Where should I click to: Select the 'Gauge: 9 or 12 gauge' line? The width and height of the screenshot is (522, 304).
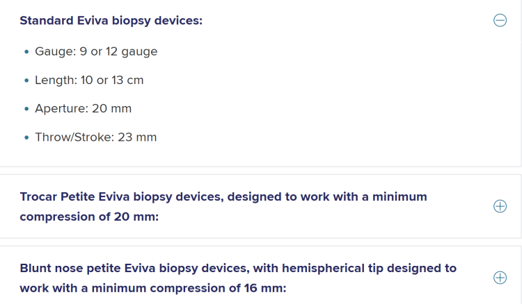pyautogui.click(x=96, y=51)
